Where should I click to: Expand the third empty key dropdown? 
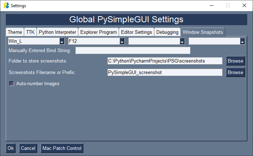182,42
